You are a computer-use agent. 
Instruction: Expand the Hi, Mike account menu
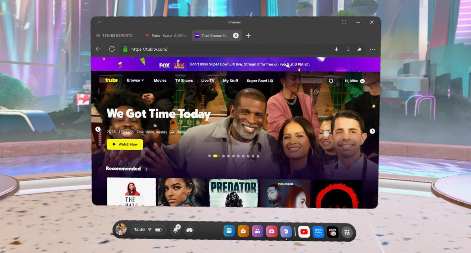pos(354,81)
